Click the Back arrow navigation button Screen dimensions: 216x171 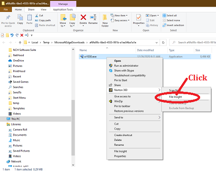4,42
